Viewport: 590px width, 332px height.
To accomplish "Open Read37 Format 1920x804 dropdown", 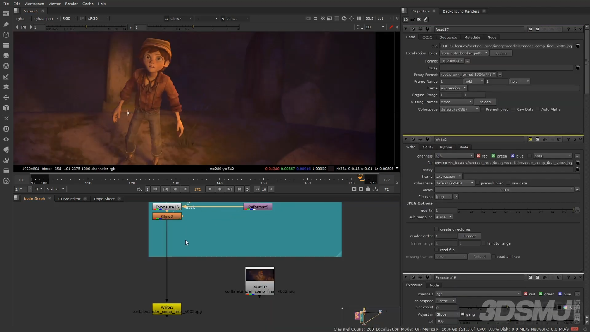I will coord(452,61).
